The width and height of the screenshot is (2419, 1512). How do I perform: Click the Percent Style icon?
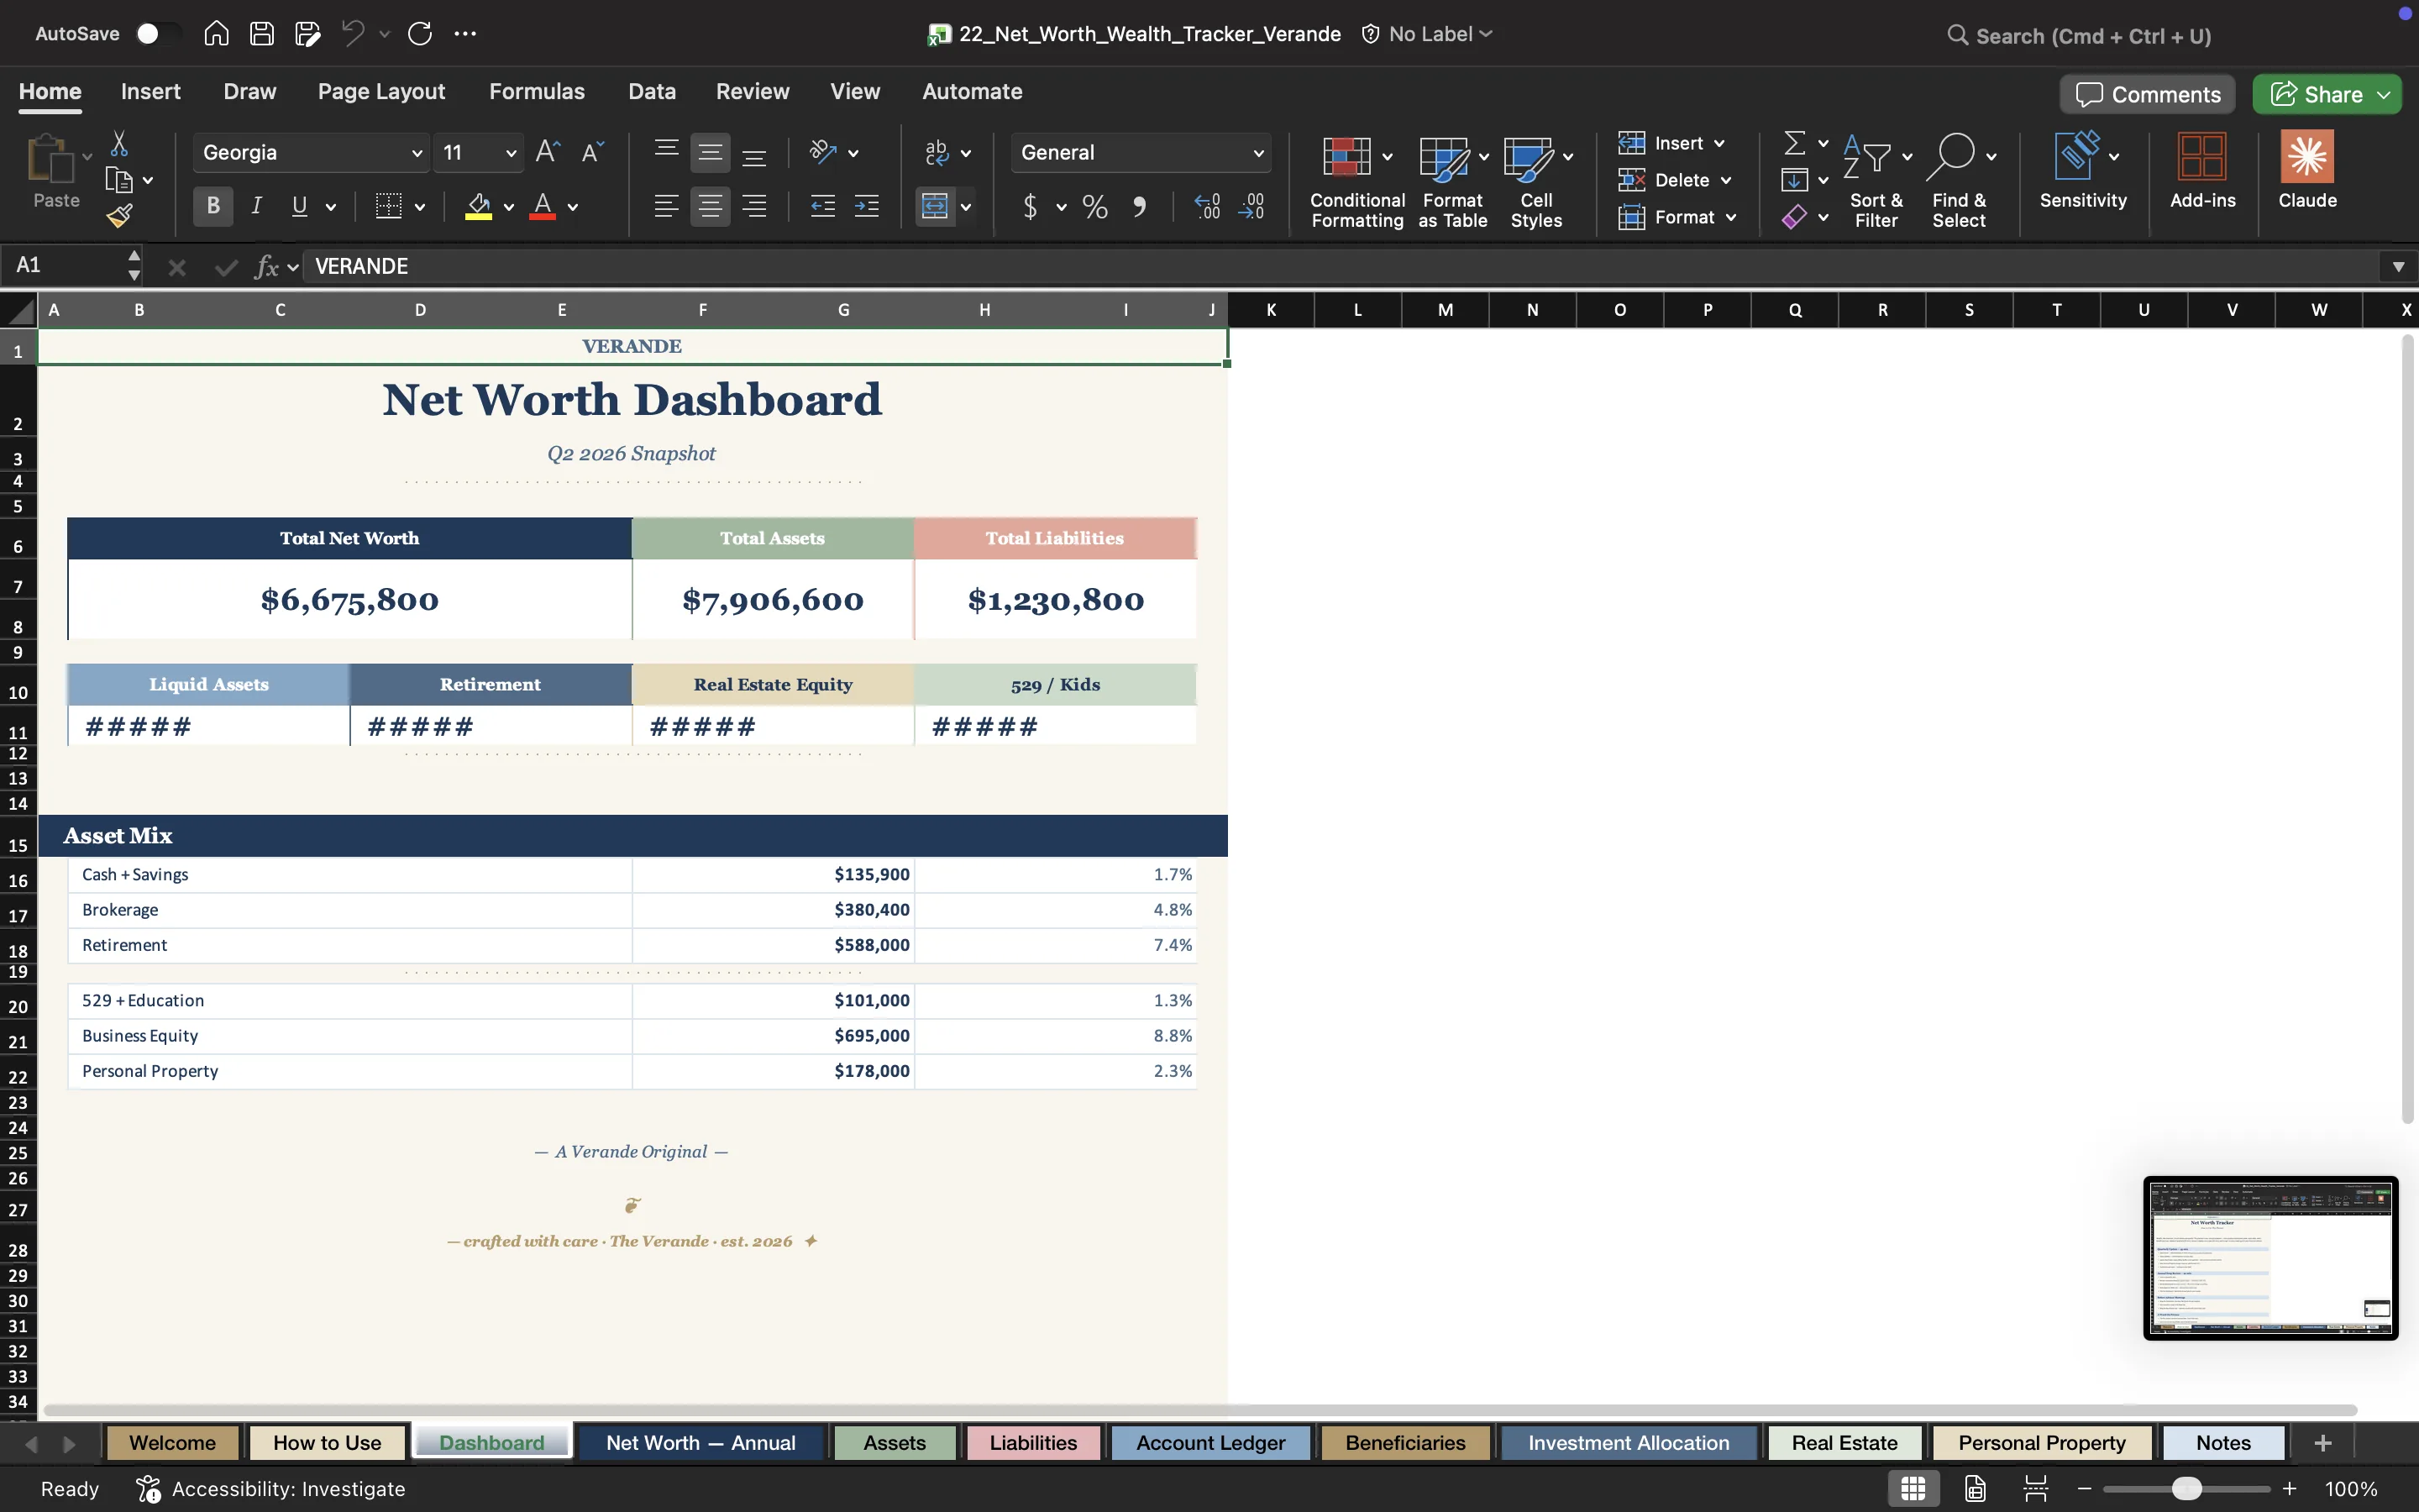click(x=1094, y=207)
